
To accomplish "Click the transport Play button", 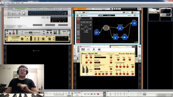I will point(95,94).
